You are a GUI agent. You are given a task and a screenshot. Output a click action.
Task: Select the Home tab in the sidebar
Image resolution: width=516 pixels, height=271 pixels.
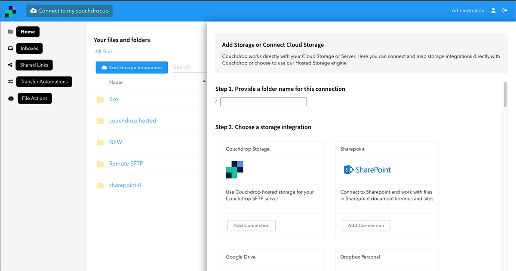point(28,31)
